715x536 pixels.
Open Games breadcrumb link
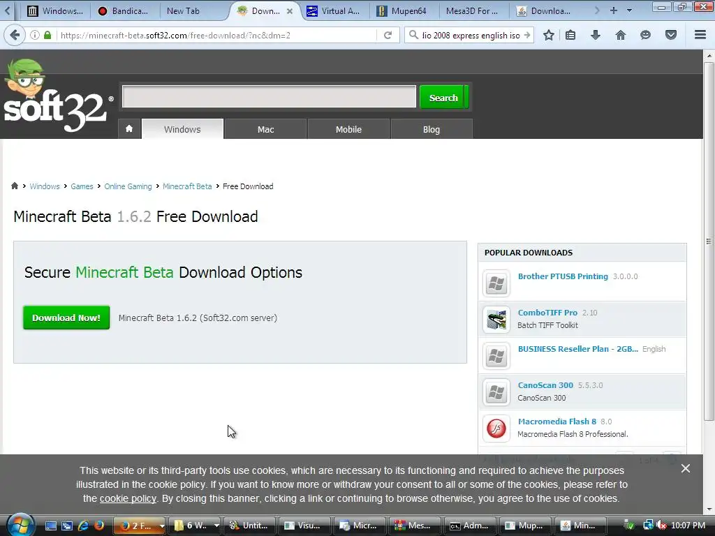[82, 186]
